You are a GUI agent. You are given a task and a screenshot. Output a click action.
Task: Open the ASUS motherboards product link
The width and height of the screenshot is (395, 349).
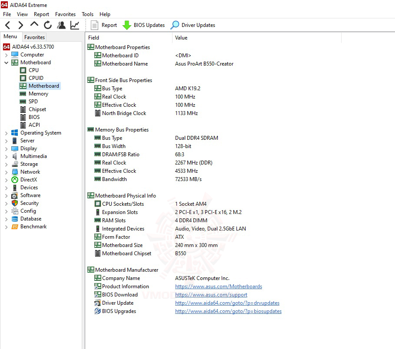click(219, 286)
